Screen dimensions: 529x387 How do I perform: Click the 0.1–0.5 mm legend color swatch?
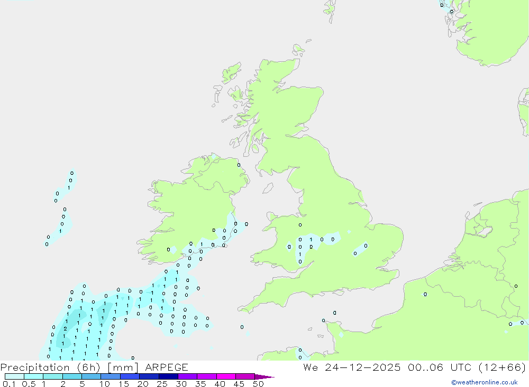point(14,376)
